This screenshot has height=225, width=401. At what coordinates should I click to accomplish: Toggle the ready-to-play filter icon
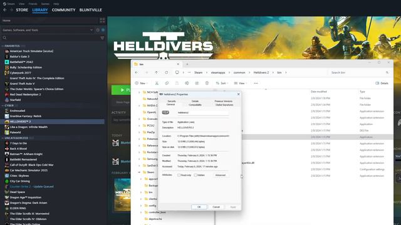click(x=103, y=30)
